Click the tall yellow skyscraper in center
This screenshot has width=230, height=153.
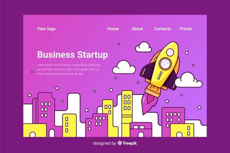point(127,114)
